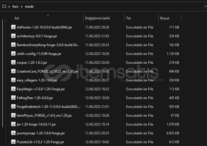Select ForgeEndertech-1.20-11.0.0.0-build file name

(x=49, y=107)
